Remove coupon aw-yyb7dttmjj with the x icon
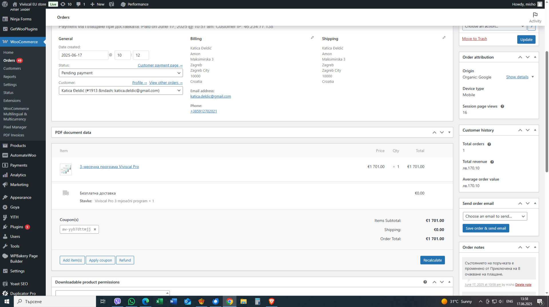The width and height of the screenshot is (549, 307). [x=95, y=229]
